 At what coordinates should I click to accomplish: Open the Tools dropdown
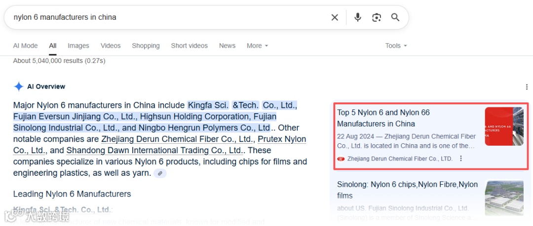(x=396, y=46)
